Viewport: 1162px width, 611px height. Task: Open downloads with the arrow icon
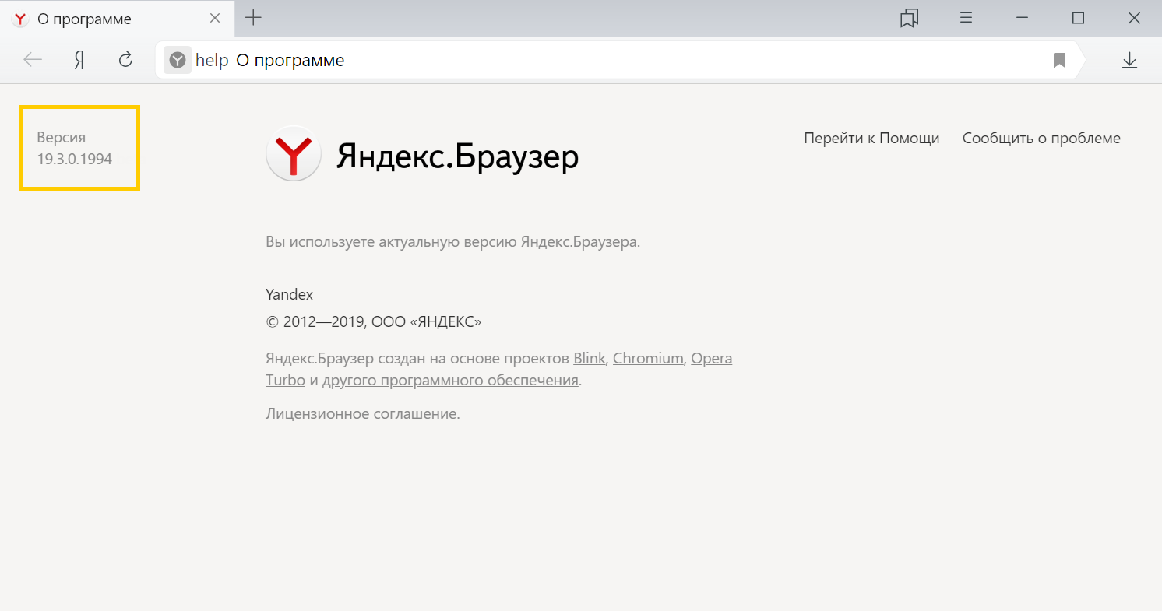tap(1129, 60)
